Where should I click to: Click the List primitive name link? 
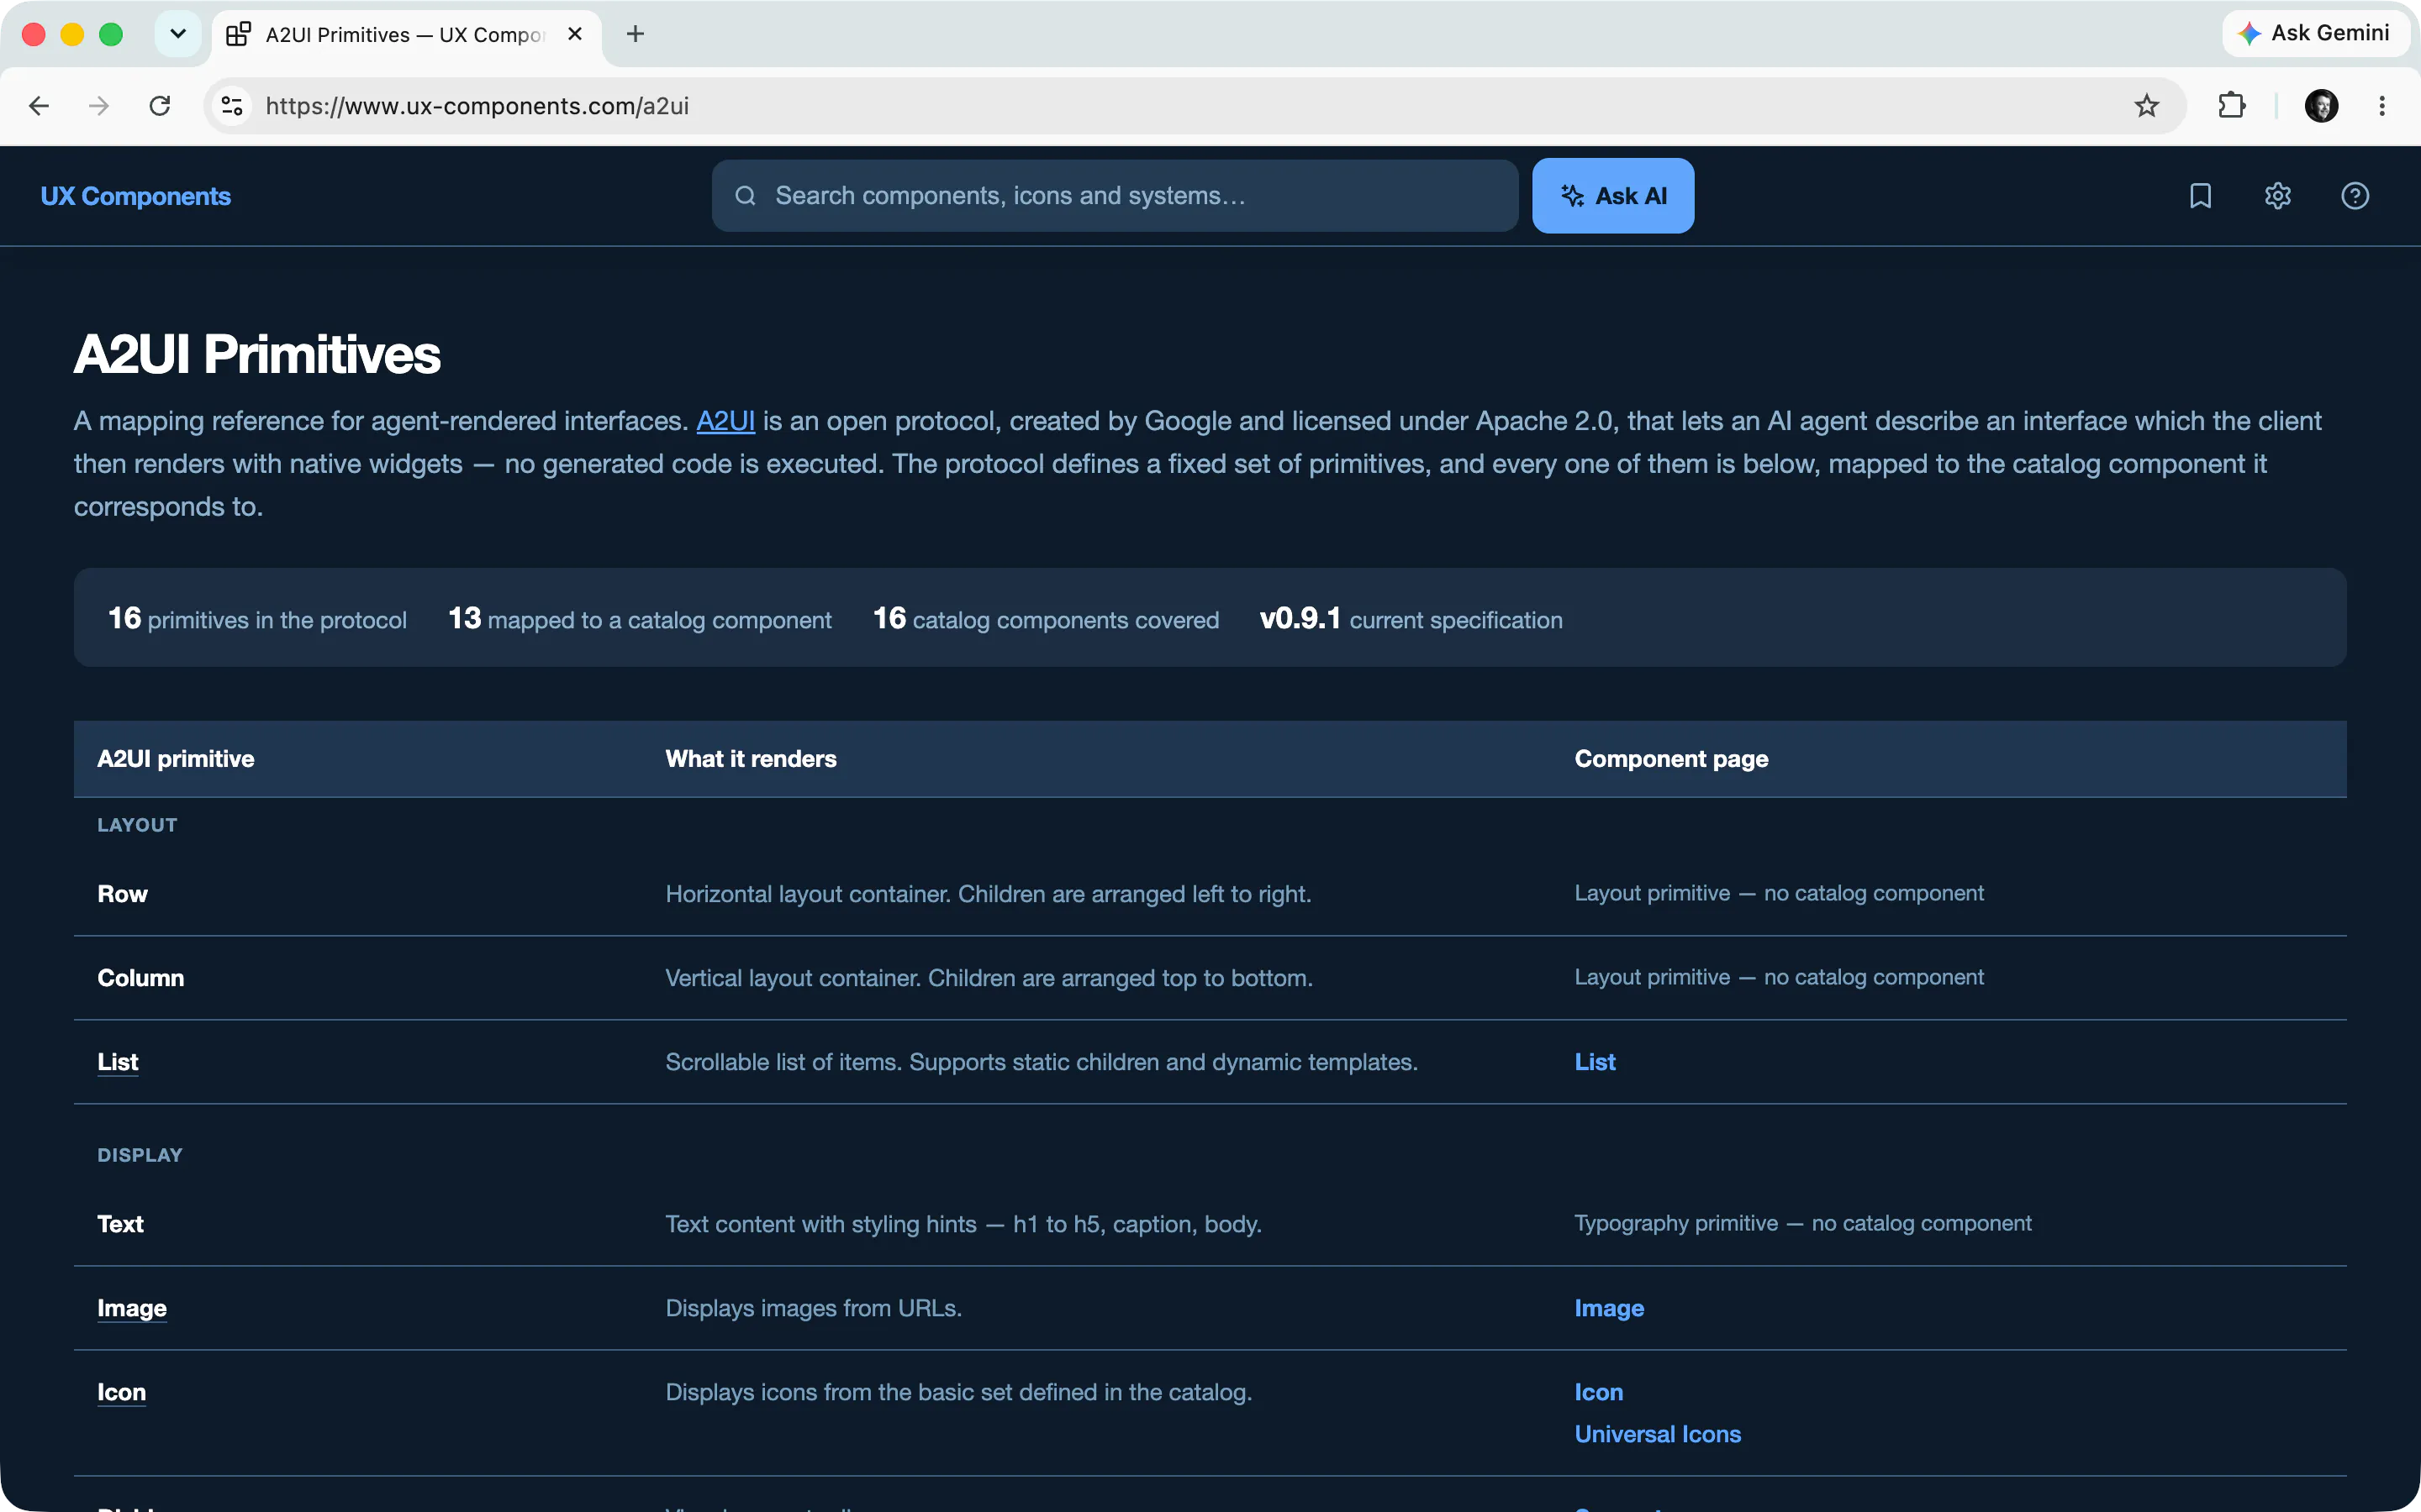pyautogui.click(x=118, y=1062)
